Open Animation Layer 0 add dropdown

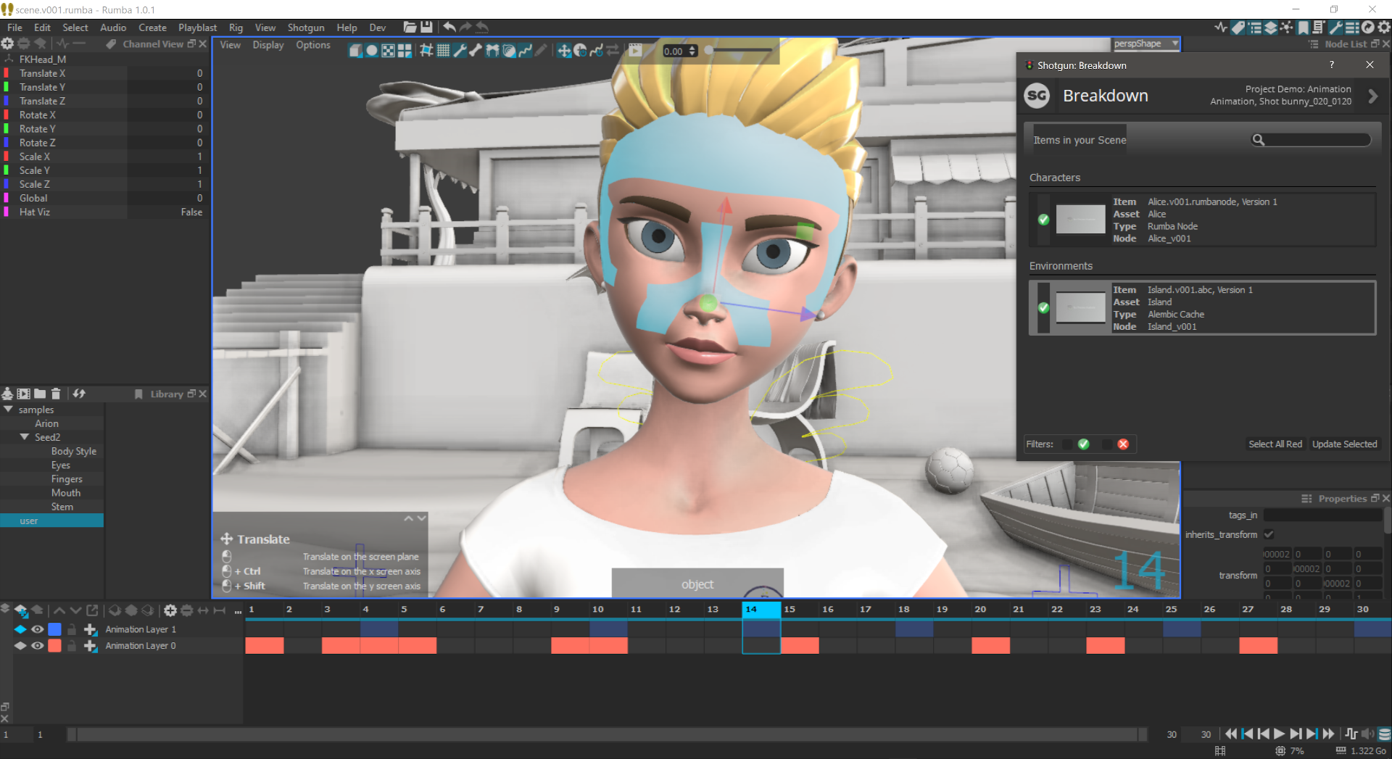point(91,645)
